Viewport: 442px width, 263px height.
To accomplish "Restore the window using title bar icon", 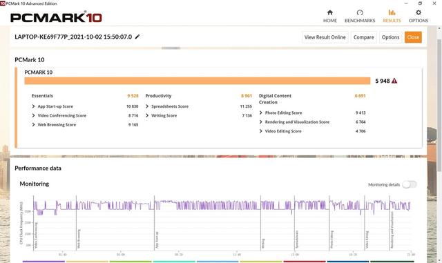I will click(420, 3).
